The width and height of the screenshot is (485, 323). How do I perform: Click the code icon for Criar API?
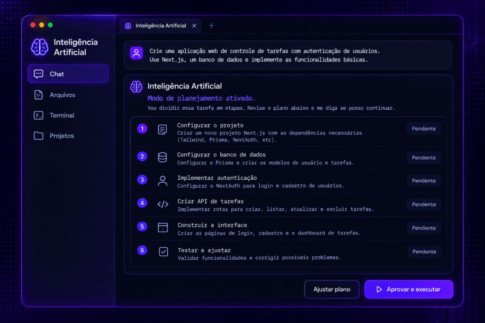pyautogui.click(x=163, y=204)
